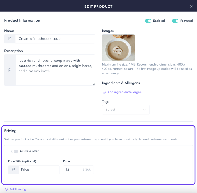Click the Add ingredient/allergen link

[x=124, y=92]
